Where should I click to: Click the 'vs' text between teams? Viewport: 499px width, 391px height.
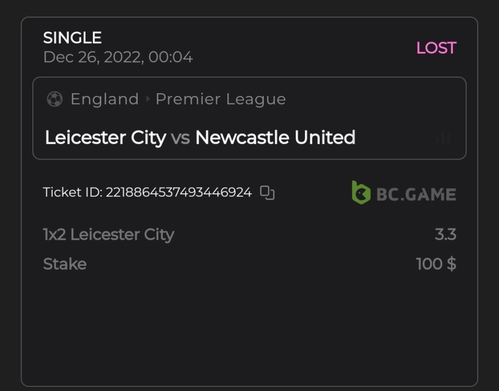click(x=180, y=138)
